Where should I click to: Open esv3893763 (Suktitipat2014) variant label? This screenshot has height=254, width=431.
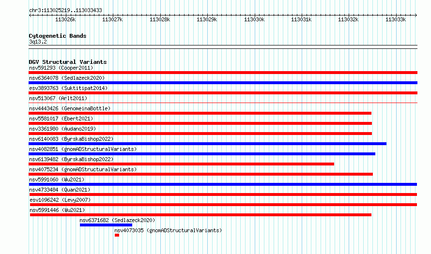tap(68, 88)
